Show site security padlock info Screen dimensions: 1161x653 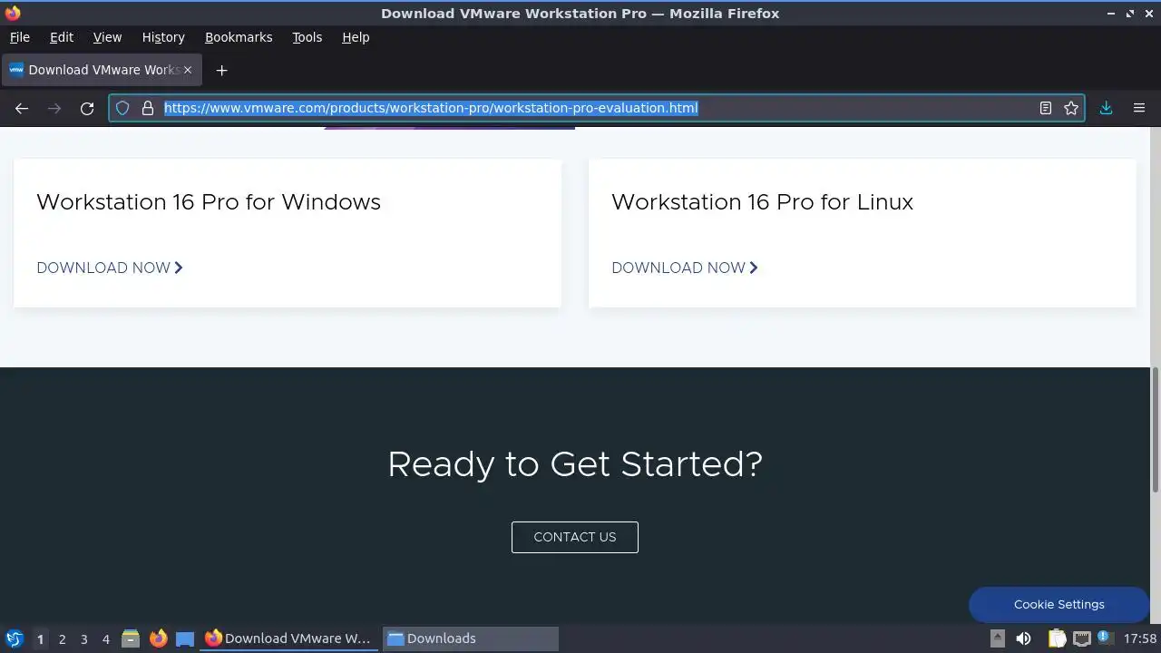click(x=148, y=108)
